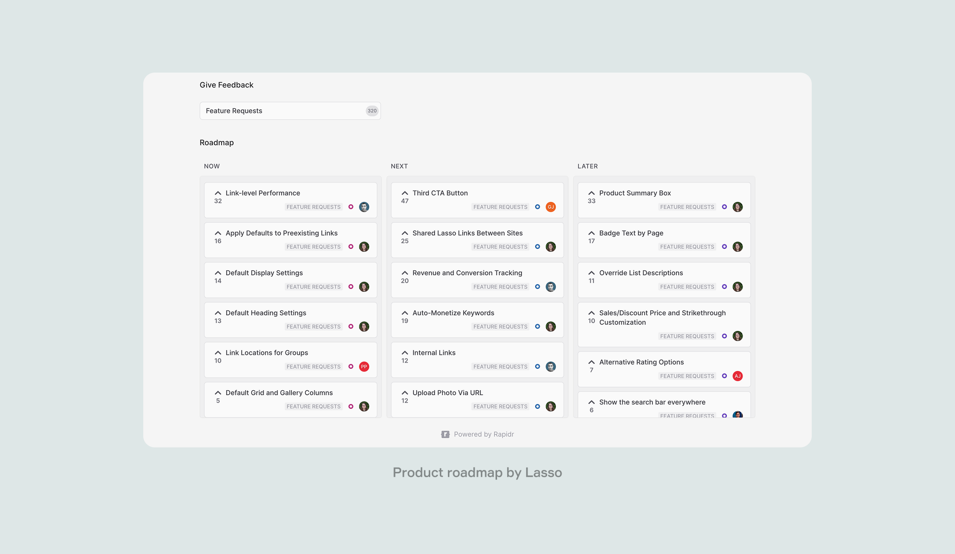Click the GJ avatar on Third CTA Button card
955x554 pixels.
click(x=551, y=207)
